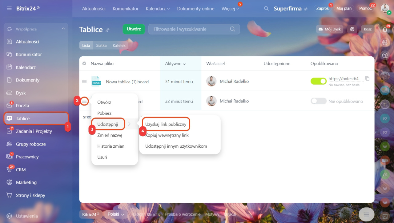Click the magnifier icon inside filter field

point(233,29)
